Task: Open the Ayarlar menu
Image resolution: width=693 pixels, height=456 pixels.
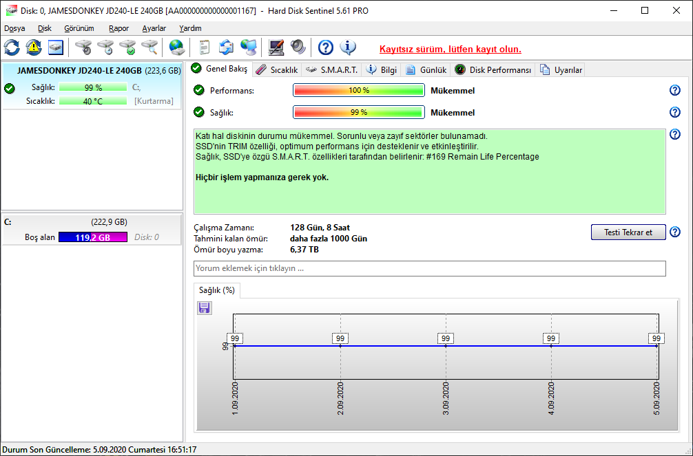Action: click(154, 28)
